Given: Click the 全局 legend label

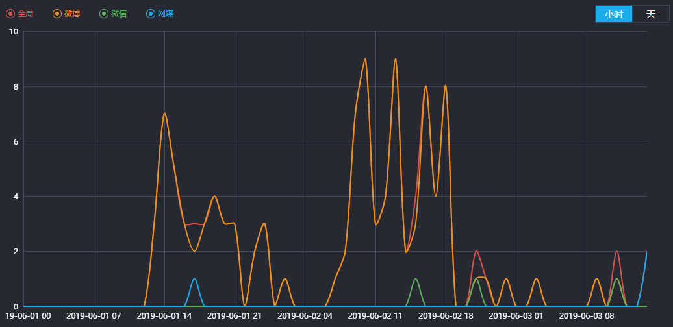Looking at the screenshot, I should (x=26, y=14).
